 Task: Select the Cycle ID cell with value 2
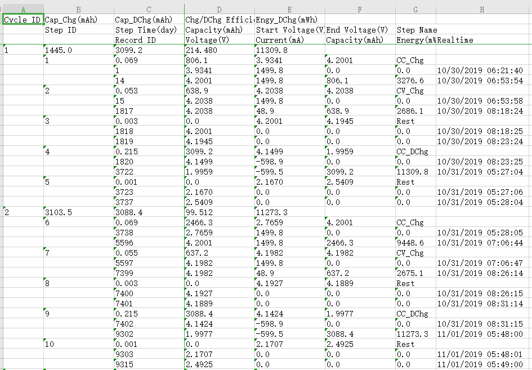pos(24,212)
